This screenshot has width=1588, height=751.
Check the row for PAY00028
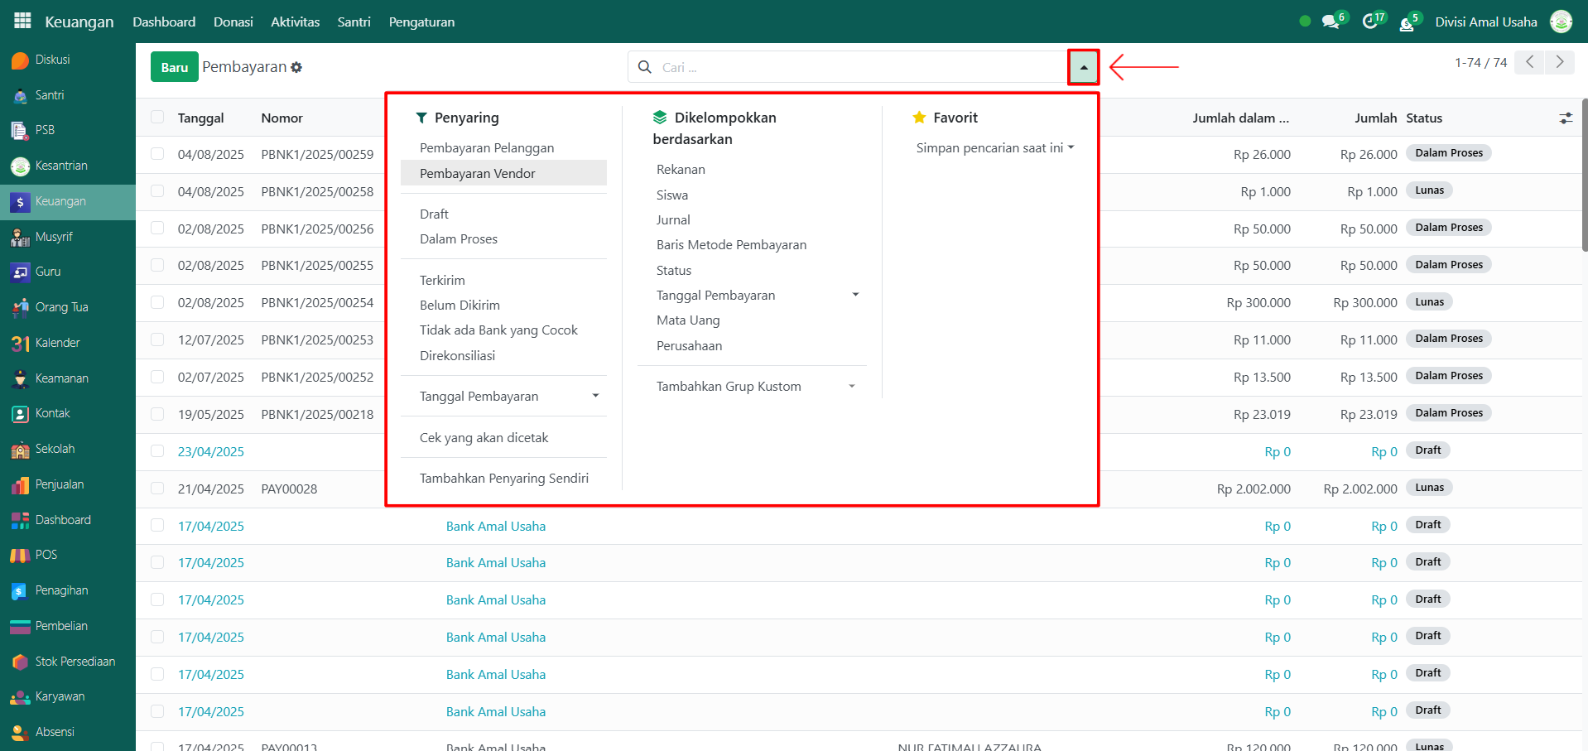tap(157, 489)
